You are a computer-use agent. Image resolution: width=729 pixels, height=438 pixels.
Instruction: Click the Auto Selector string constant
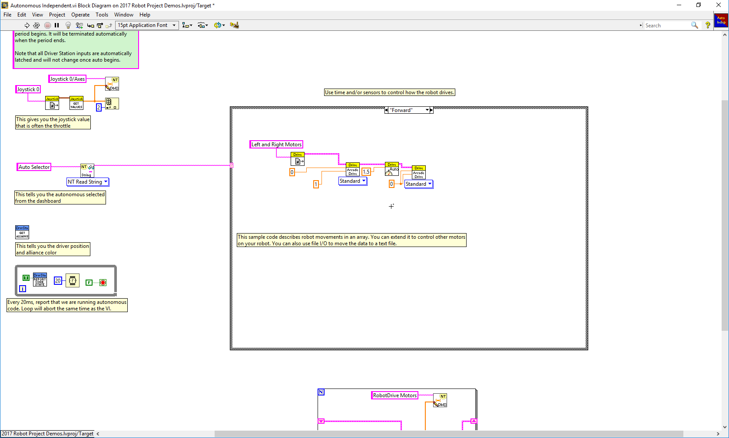tap(34, 167)
